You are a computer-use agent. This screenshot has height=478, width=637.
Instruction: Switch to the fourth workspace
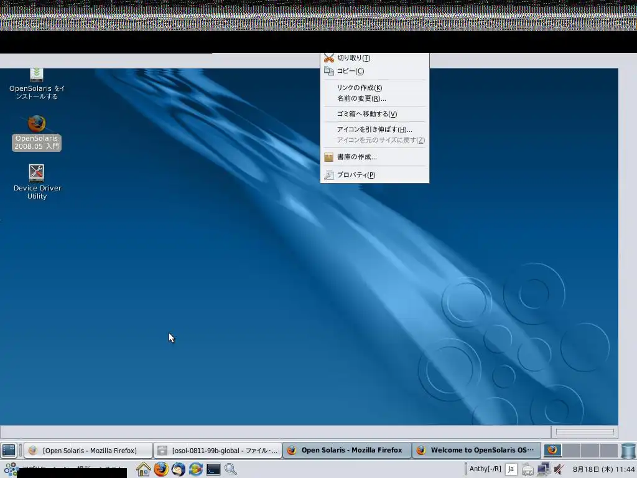pyautogui.click(x=608, y=450)
